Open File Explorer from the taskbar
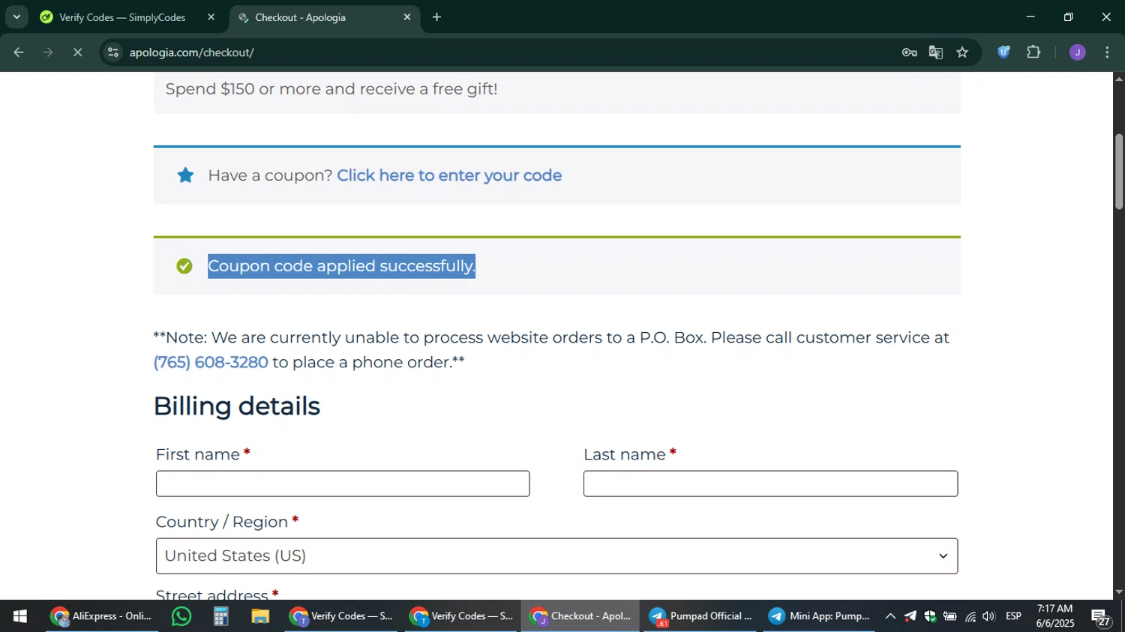The image size is (1125, 632). (x=260, y=616)
